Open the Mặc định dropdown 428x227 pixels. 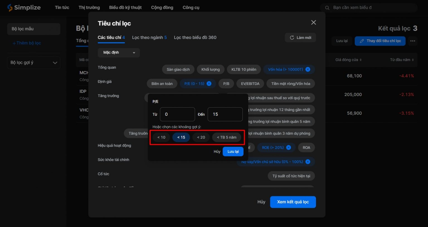pos(119,53)
